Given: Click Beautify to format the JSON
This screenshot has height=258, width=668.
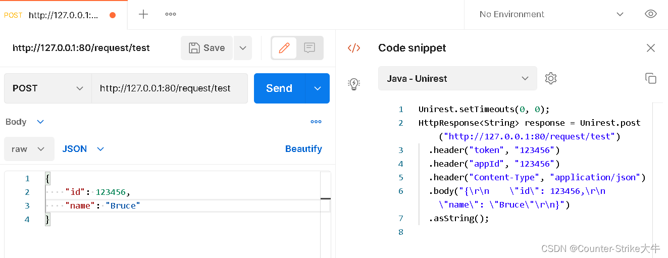Looking at the screenshot, I should (303, 149).
